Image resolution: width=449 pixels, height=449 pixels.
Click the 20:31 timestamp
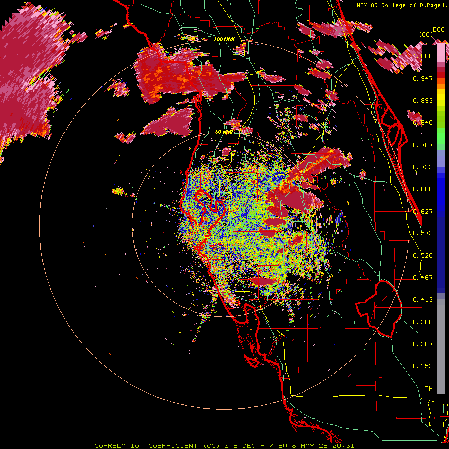343,446
